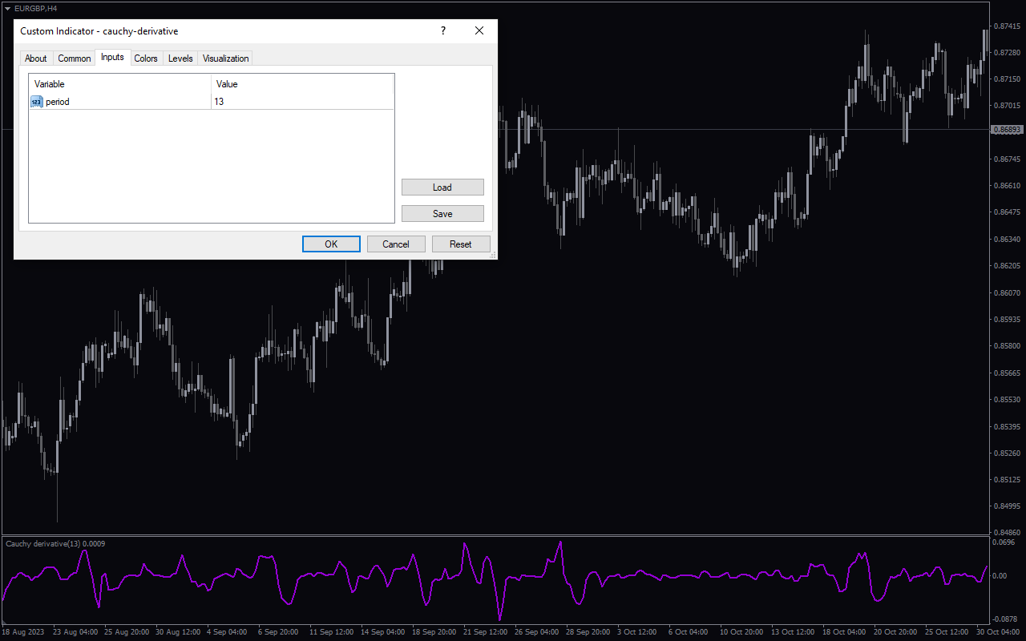Click the Value column header
1026x641 pixels.
pyautogui.click(x=302, y=84)
